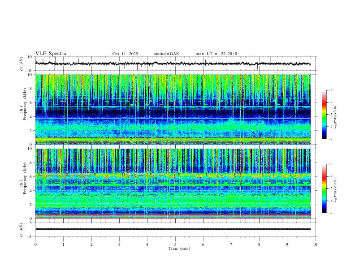The height and width of the screenshot is (274, 355).
Task: Click the "-5" tick on lower color bar
Action: (x=330, y=188)
